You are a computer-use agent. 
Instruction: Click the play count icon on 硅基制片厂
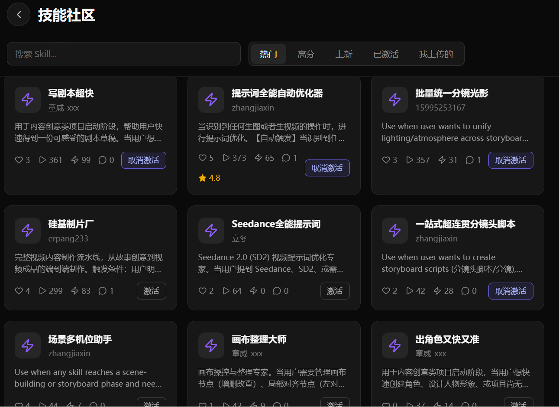[x=43, y=290]
